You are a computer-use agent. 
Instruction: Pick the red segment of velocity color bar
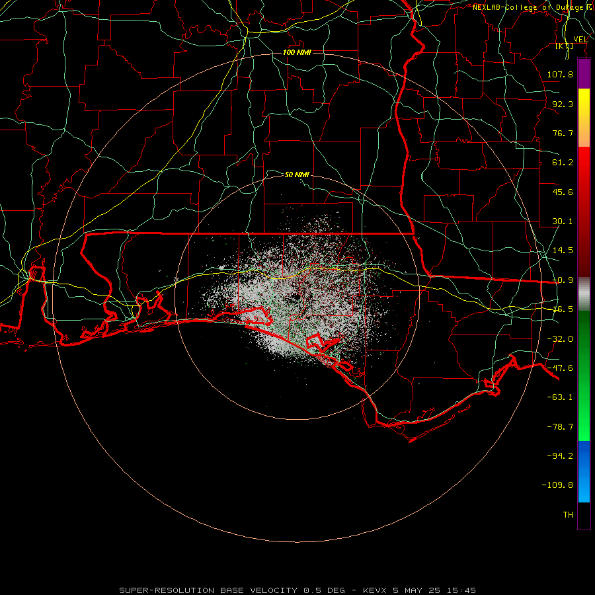pos(584,212)
